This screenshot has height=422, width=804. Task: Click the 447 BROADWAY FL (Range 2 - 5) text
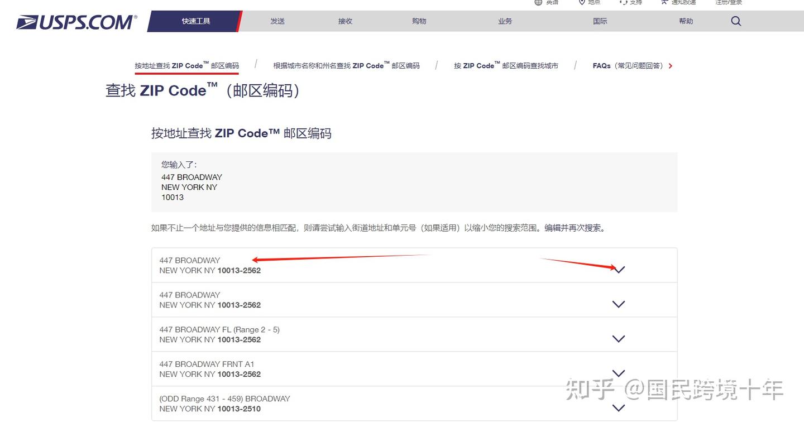tap(219, 329)
